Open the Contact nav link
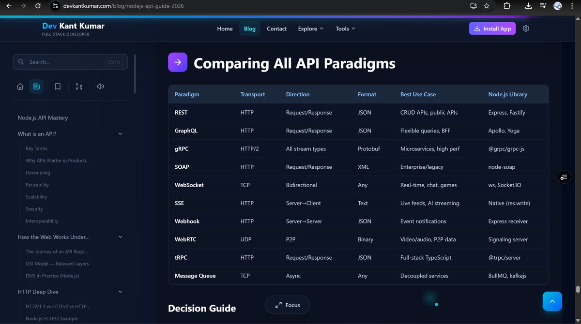581x324 pixels. pos(277,29)
